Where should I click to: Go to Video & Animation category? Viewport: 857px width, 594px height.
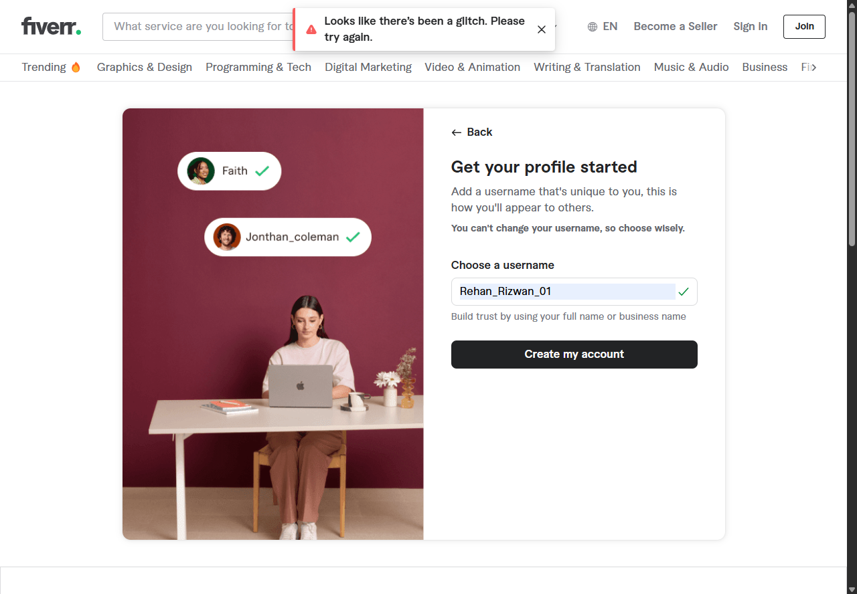473,67
